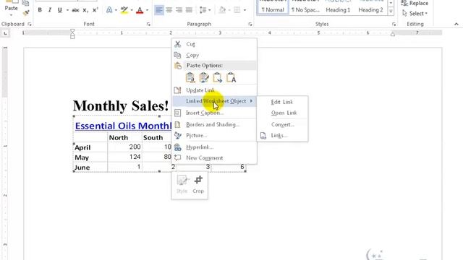Paste as Picture icon
This screenshot has height=260, width=463.
pos(218,78)
